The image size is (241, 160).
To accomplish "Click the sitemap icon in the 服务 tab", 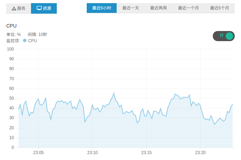I will click(x=14, y=8).
